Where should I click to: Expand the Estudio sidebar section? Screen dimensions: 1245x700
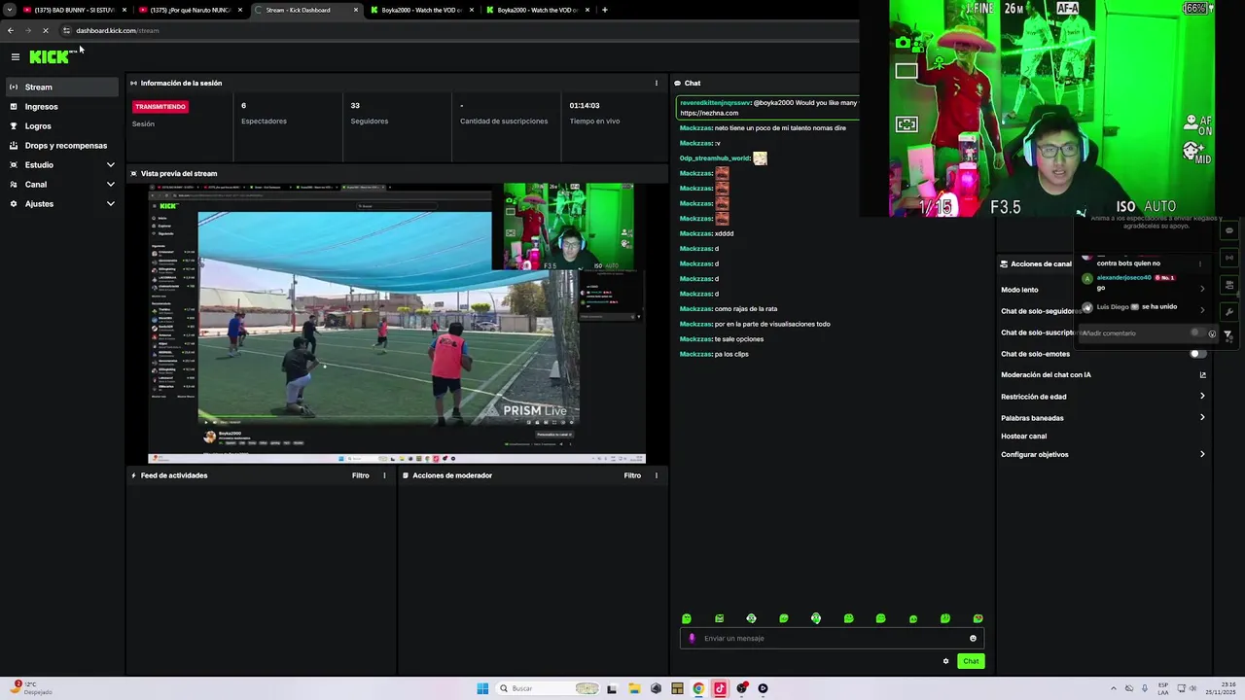110,165
